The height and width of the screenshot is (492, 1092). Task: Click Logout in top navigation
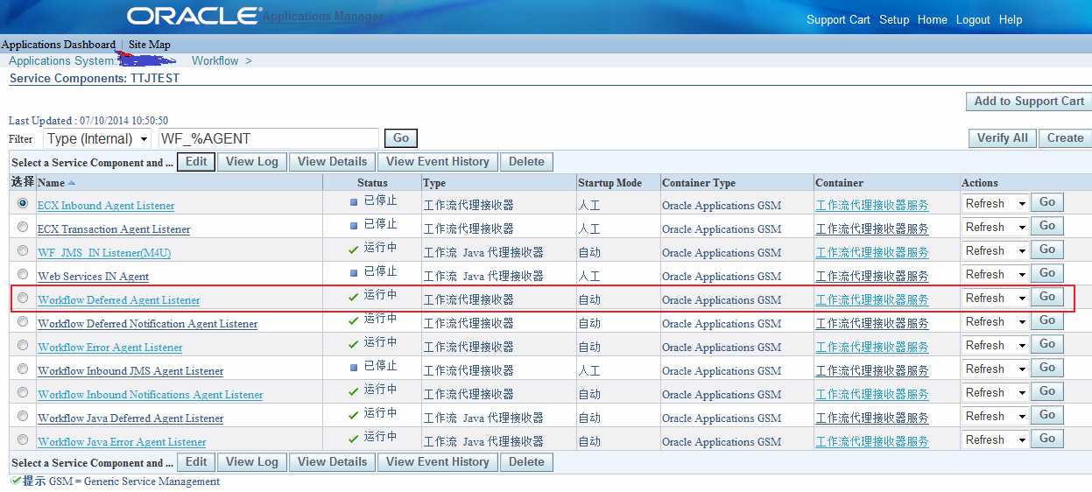[x=973, y=19]
